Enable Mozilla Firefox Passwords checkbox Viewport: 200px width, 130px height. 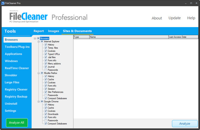[46, 95]
